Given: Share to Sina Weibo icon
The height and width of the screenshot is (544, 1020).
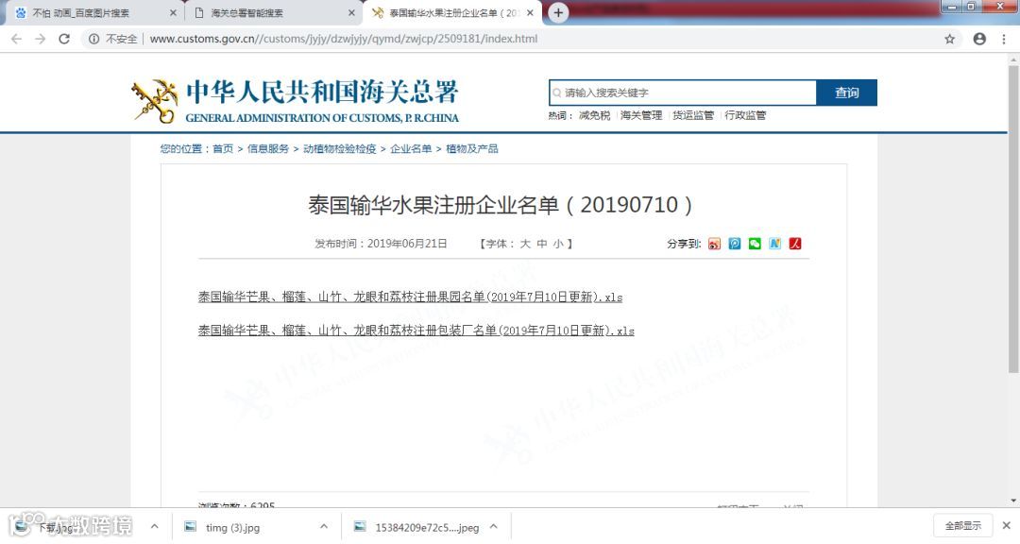Looking at the screenshot, I should pos(714,244).
